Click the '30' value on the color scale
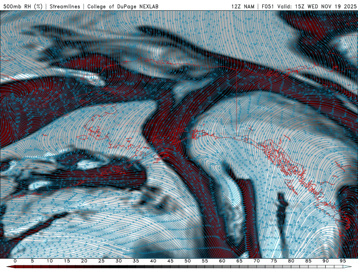Image resolution: width=358 pixels, height=269 pixels. tap(119, 261)
